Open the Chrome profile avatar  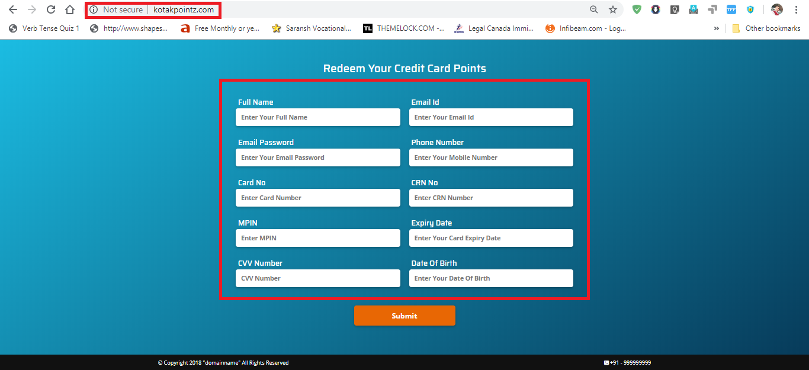point(777,9)
